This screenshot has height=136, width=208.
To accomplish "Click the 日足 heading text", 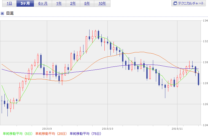I will 10,13.
